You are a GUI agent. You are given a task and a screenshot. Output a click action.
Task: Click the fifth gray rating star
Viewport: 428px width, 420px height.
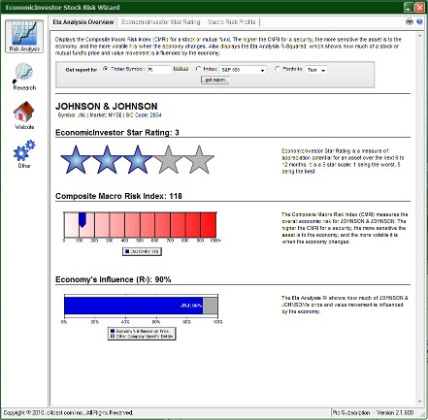pyautogui.click(x=199, y=159)
